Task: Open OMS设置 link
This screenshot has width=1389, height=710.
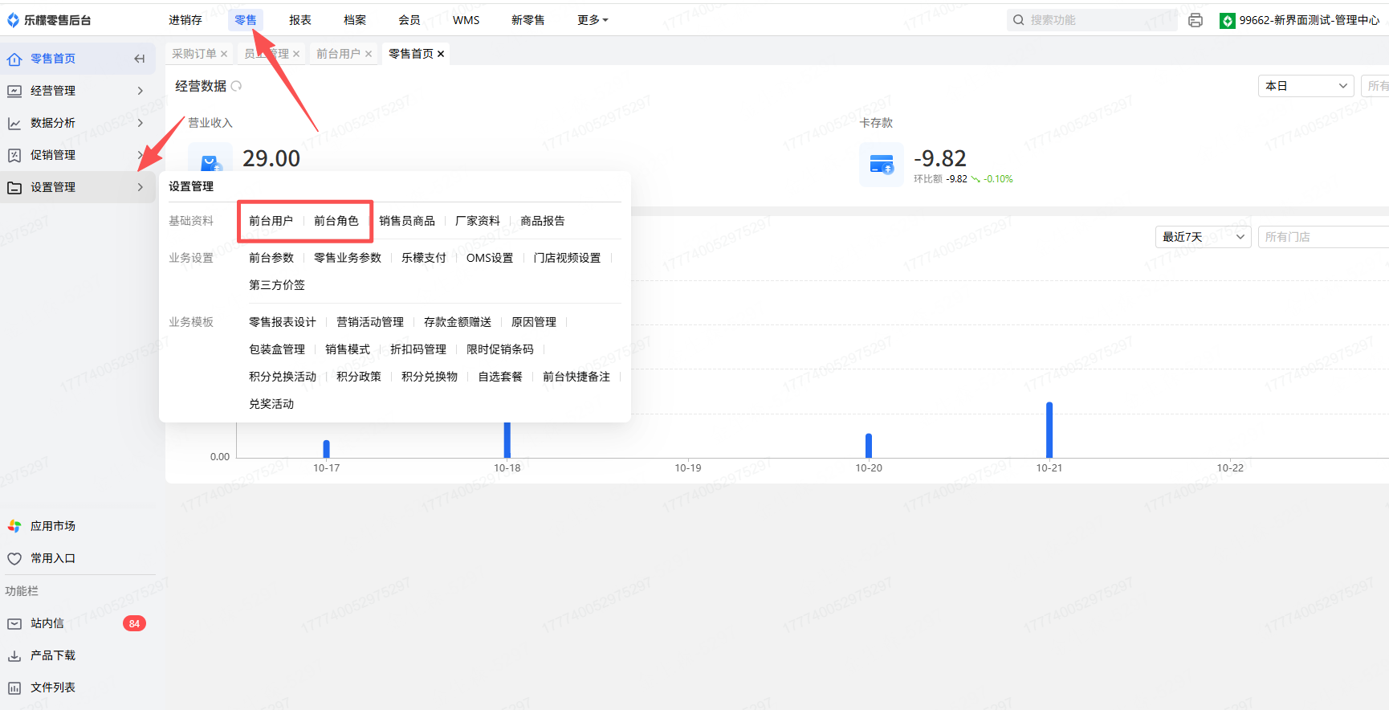Action: [490, 258]
